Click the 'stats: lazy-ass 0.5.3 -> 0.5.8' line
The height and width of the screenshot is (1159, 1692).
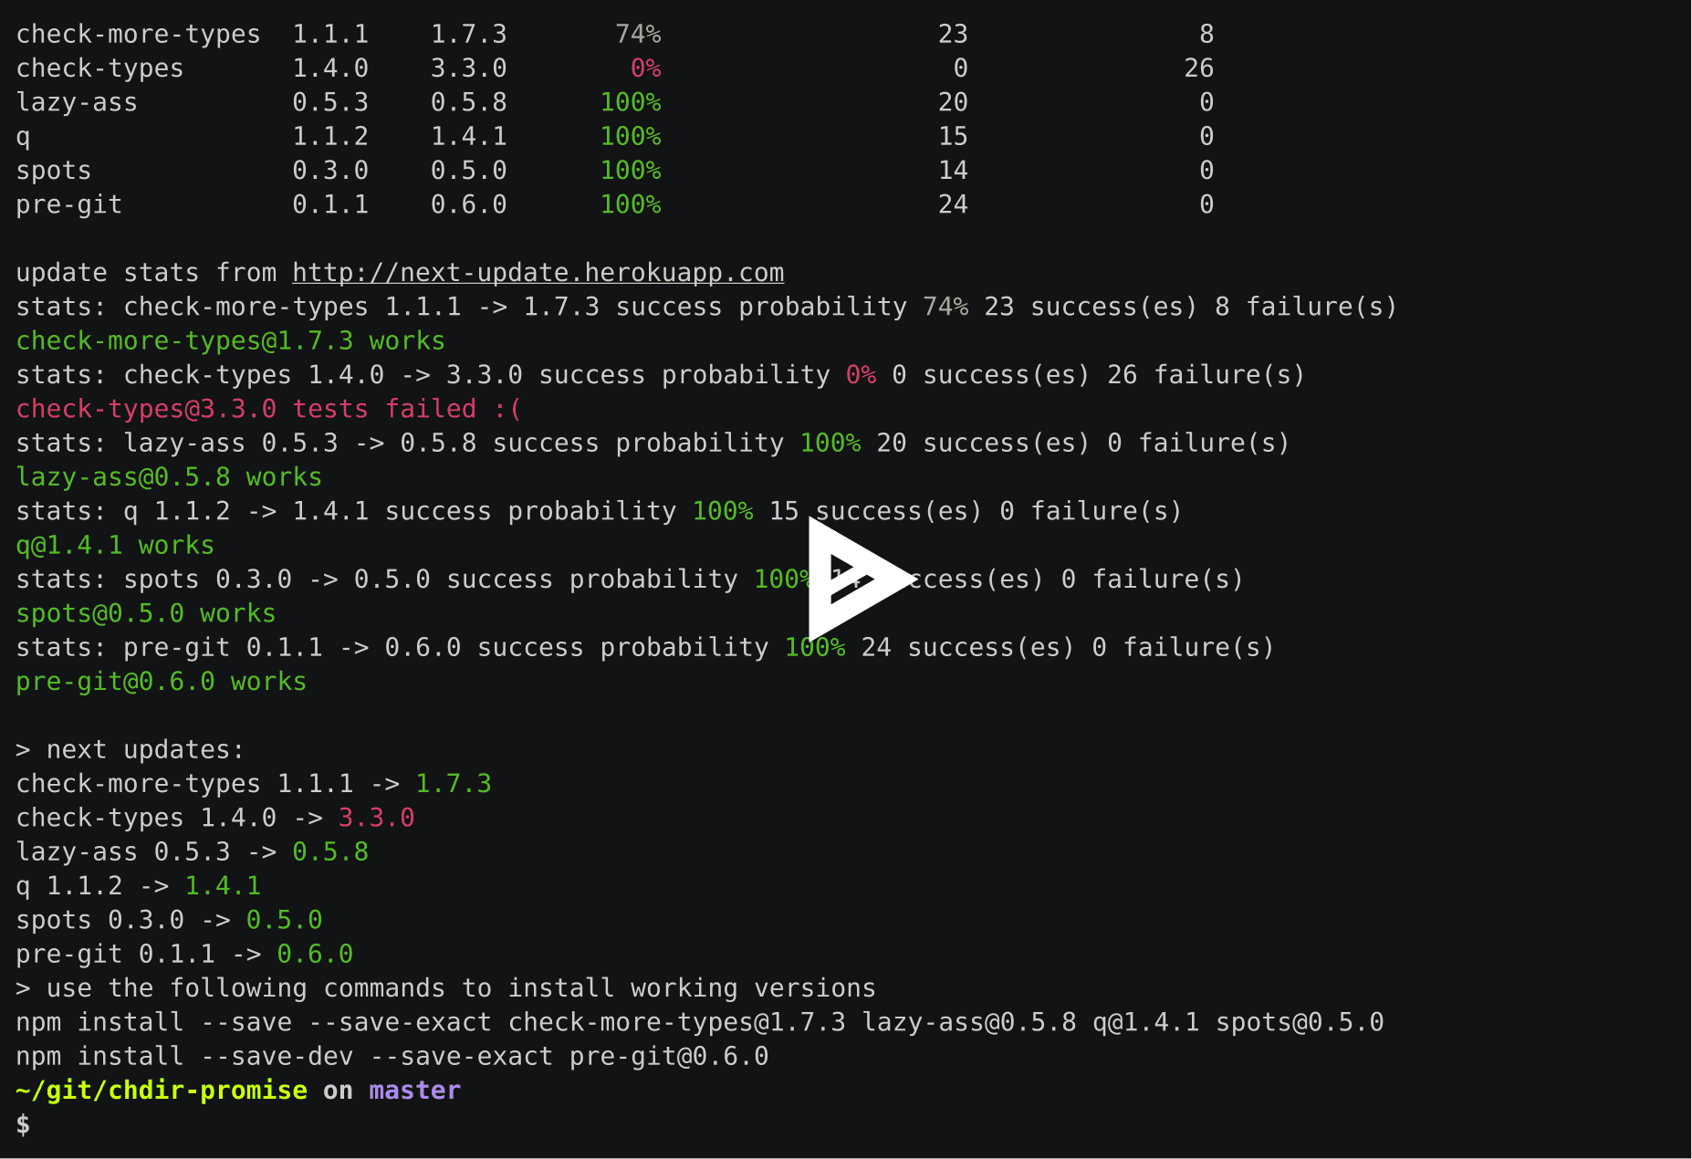click(x=653, y=444)
